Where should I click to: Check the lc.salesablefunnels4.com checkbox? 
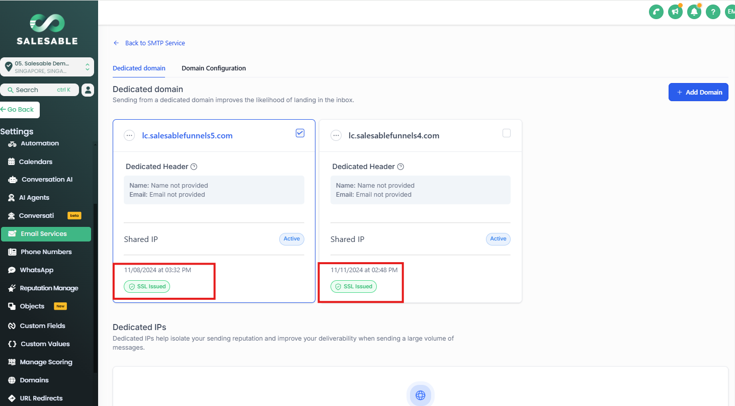[x=507, y=133]
